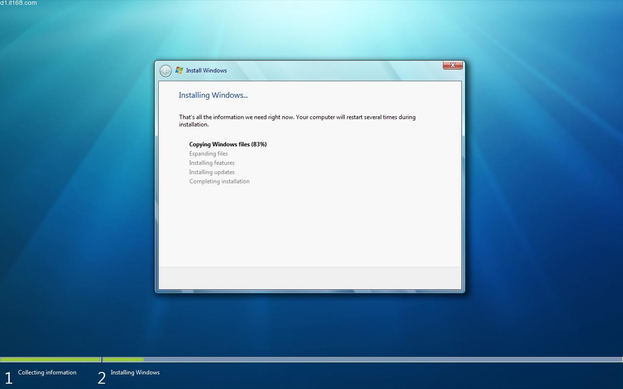Click the stage number 1 at the bottom
The height and width of the screenshot is (389, 623).
click(8, 378)
